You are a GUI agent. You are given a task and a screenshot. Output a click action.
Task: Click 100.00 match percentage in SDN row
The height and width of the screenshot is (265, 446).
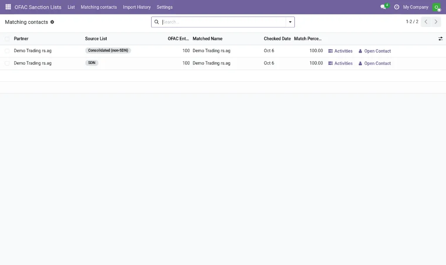point(316,63)
